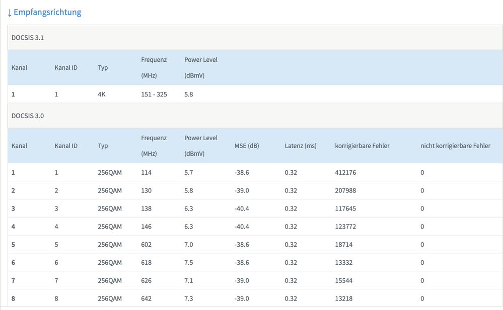Select the 13218 error count cell
Screen dimensions: 503x310
pyautogui.click(x=344, y=298)
